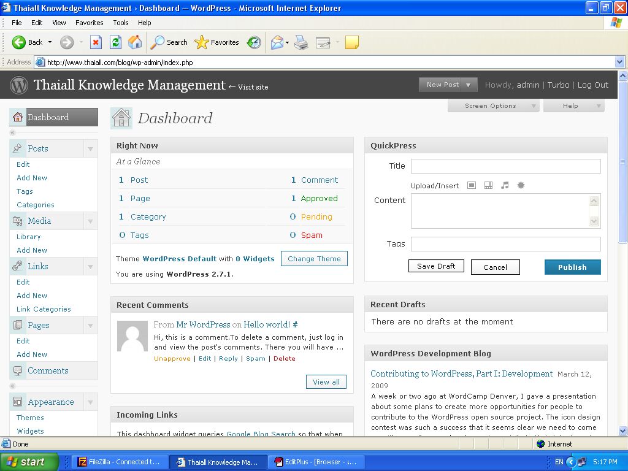Screen dimensions: 628x471
Task: Click the IE Stop toolbar icon
Action: point(96,42)
